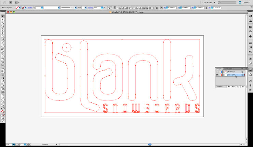The image size is (253, 147).
Task: Toggle lock box for Cut Layer
Action: tap(219, 75)
